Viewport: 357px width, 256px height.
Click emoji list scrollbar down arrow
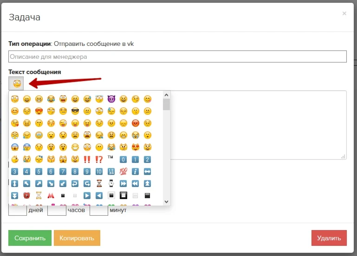coord(167,201)
